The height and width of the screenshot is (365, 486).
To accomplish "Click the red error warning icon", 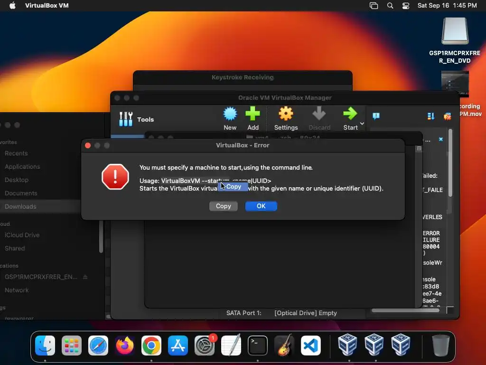I will (x=115, y=177).
